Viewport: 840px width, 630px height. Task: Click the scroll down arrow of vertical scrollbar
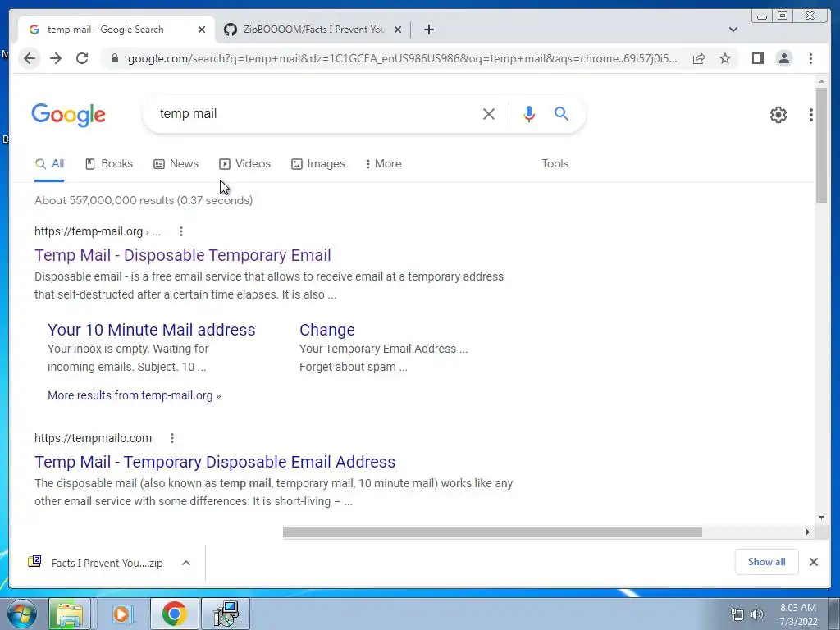pos(822,518)
